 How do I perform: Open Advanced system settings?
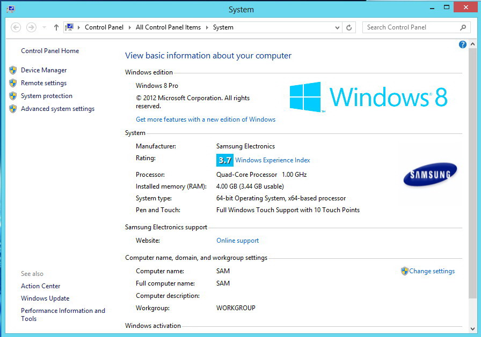click(57, 109)
